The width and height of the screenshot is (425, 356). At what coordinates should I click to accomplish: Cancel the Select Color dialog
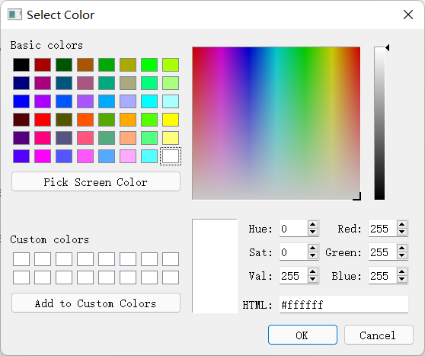[379, 335]
